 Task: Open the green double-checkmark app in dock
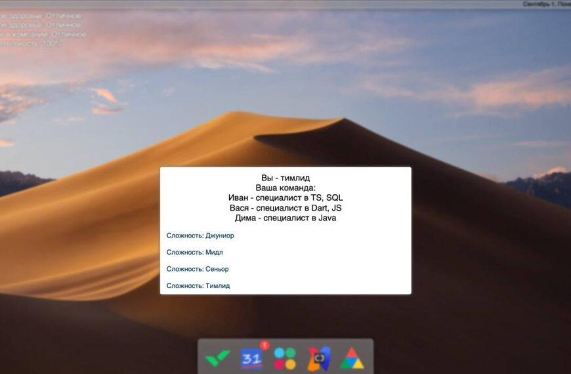click(x=218, y=358)
